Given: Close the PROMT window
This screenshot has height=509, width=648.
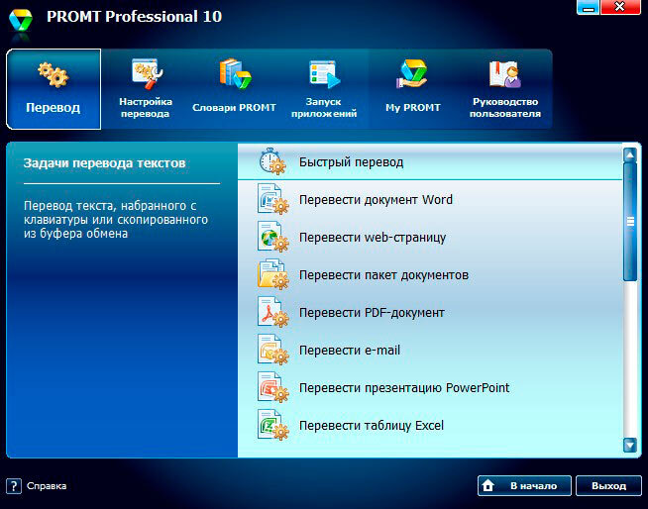Looking at the screenshot, I should point(620,8).
